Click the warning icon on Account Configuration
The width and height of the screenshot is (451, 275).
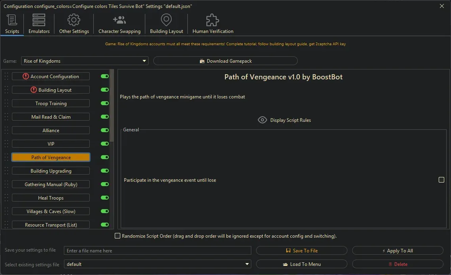25,76
